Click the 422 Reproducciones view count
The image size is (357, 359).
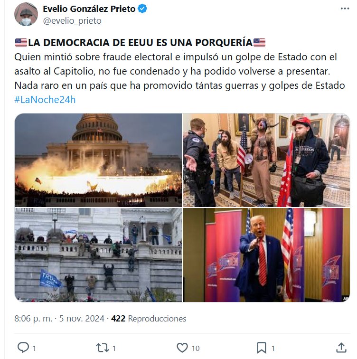[x=149, y=319]
